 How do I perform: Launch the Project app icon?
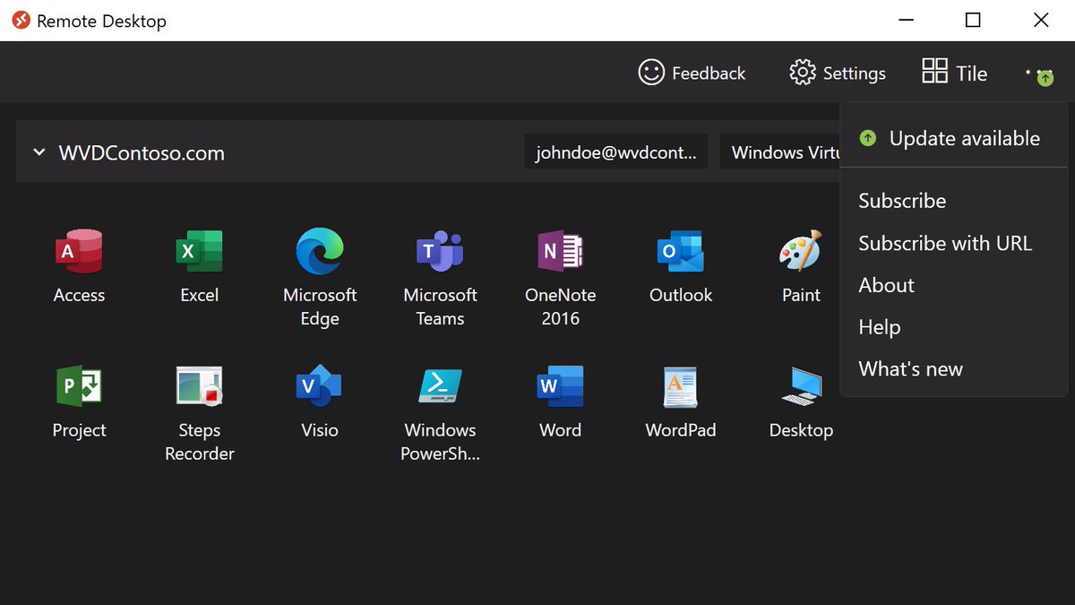click(x=79, y=386)
